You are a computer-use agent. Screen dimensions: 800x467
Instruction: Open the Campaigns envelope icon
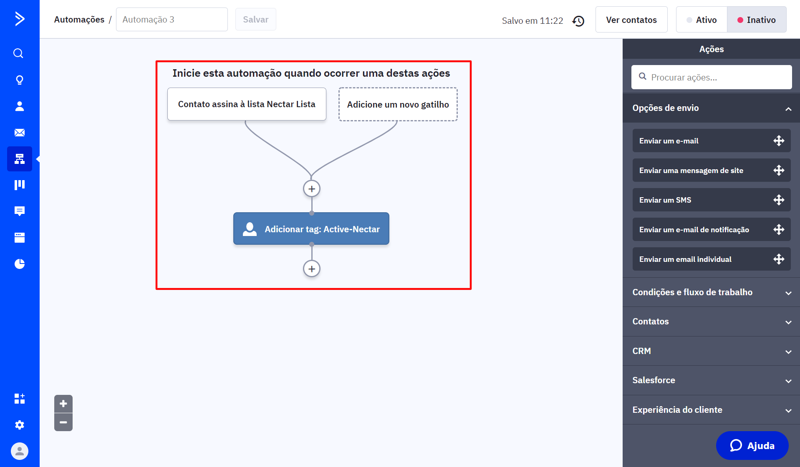pos(20,133)
